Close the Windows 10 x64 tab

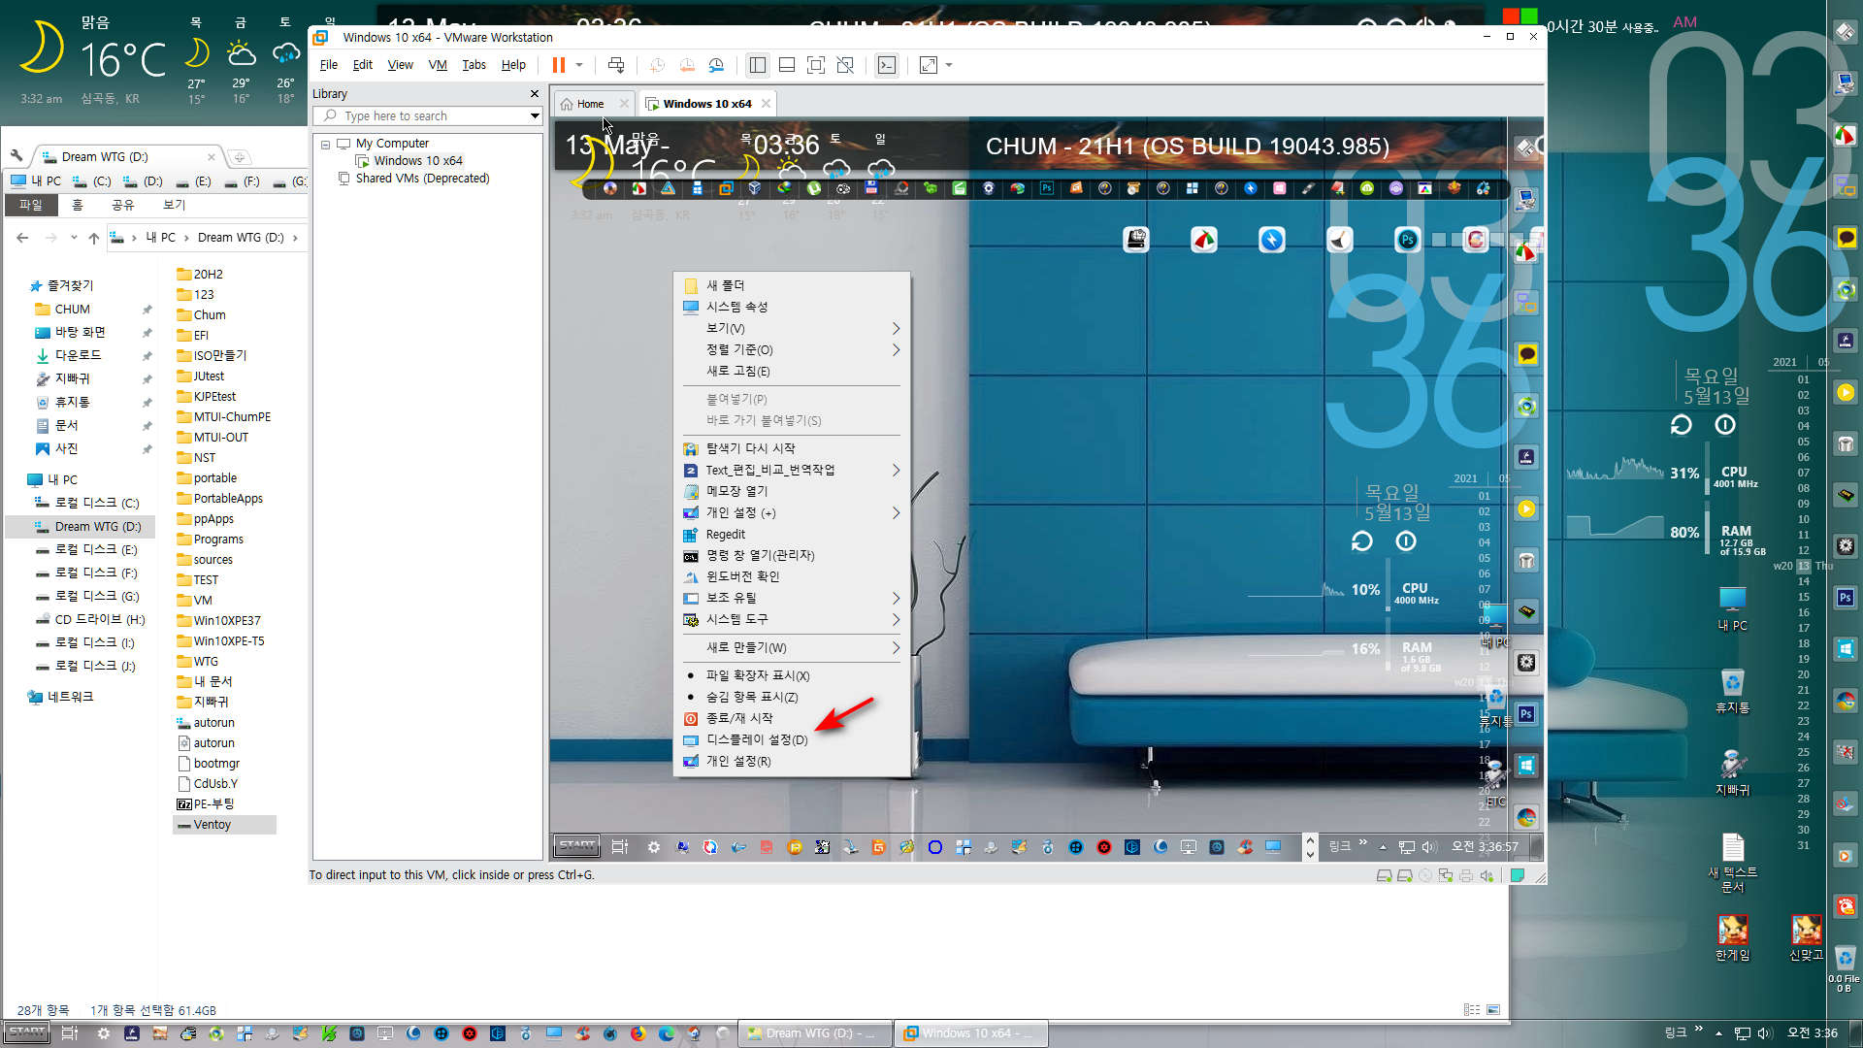(767, 104)
